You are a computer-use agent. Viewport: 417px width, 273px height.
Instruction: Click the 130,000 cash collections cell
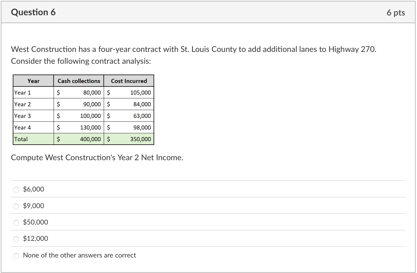(x=79, y=127)
